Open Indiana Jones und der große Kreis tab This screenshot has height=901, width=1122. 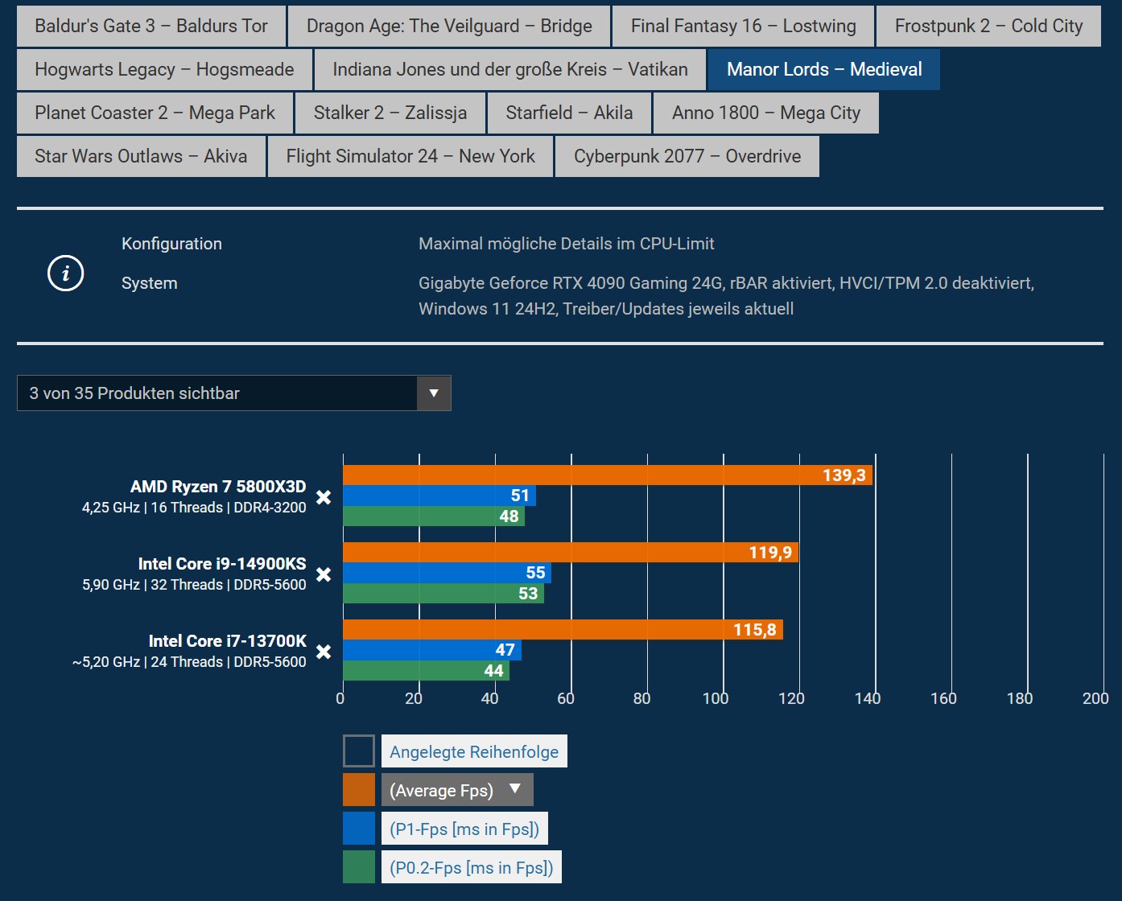point(510,69)
